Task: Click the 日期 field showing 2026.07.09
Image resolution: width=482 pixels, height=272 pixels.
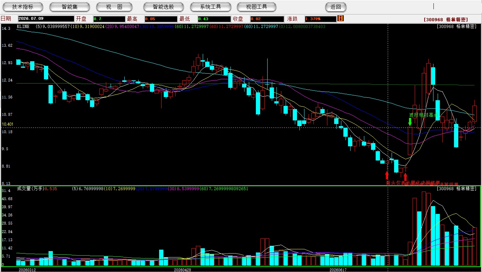Action: click(46, 19)
